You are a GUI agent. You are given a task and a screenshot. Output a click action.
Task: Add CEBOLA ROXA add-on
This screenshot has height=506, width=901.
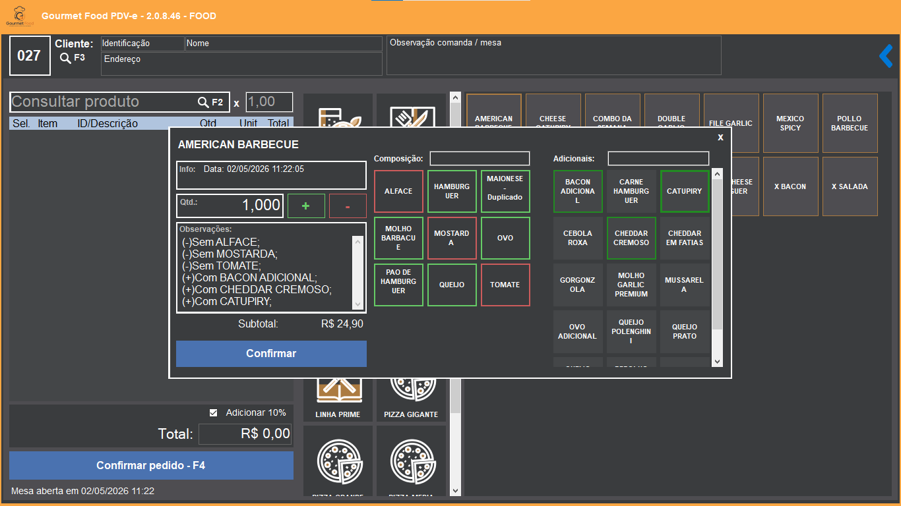578,238
